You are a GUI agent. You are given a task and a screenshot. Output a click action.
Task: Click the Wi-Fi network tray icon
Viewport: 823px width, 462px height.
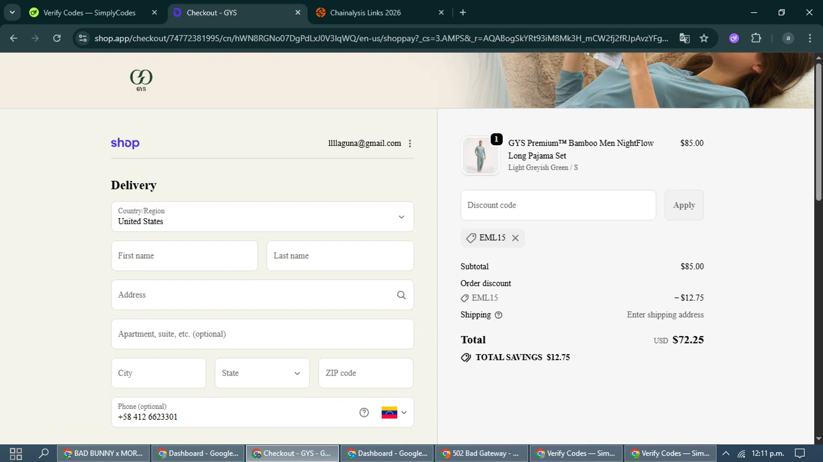[x=741, y=454]
